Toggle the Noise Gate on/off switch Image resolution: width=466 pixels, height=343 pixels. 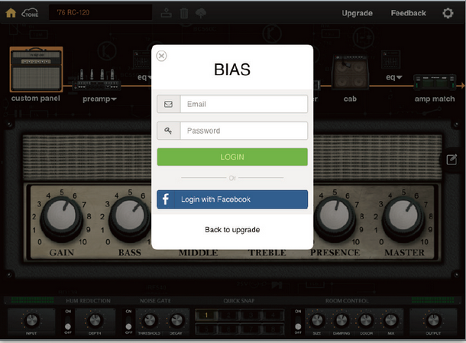click(x=128, y=322)
